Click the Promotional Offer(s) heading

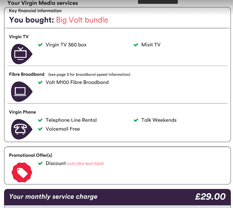(31, 155)
